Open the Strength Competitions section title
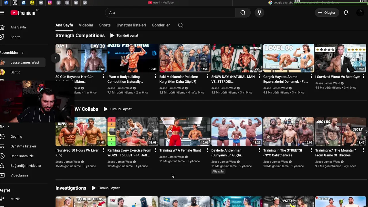 (80, 35)
